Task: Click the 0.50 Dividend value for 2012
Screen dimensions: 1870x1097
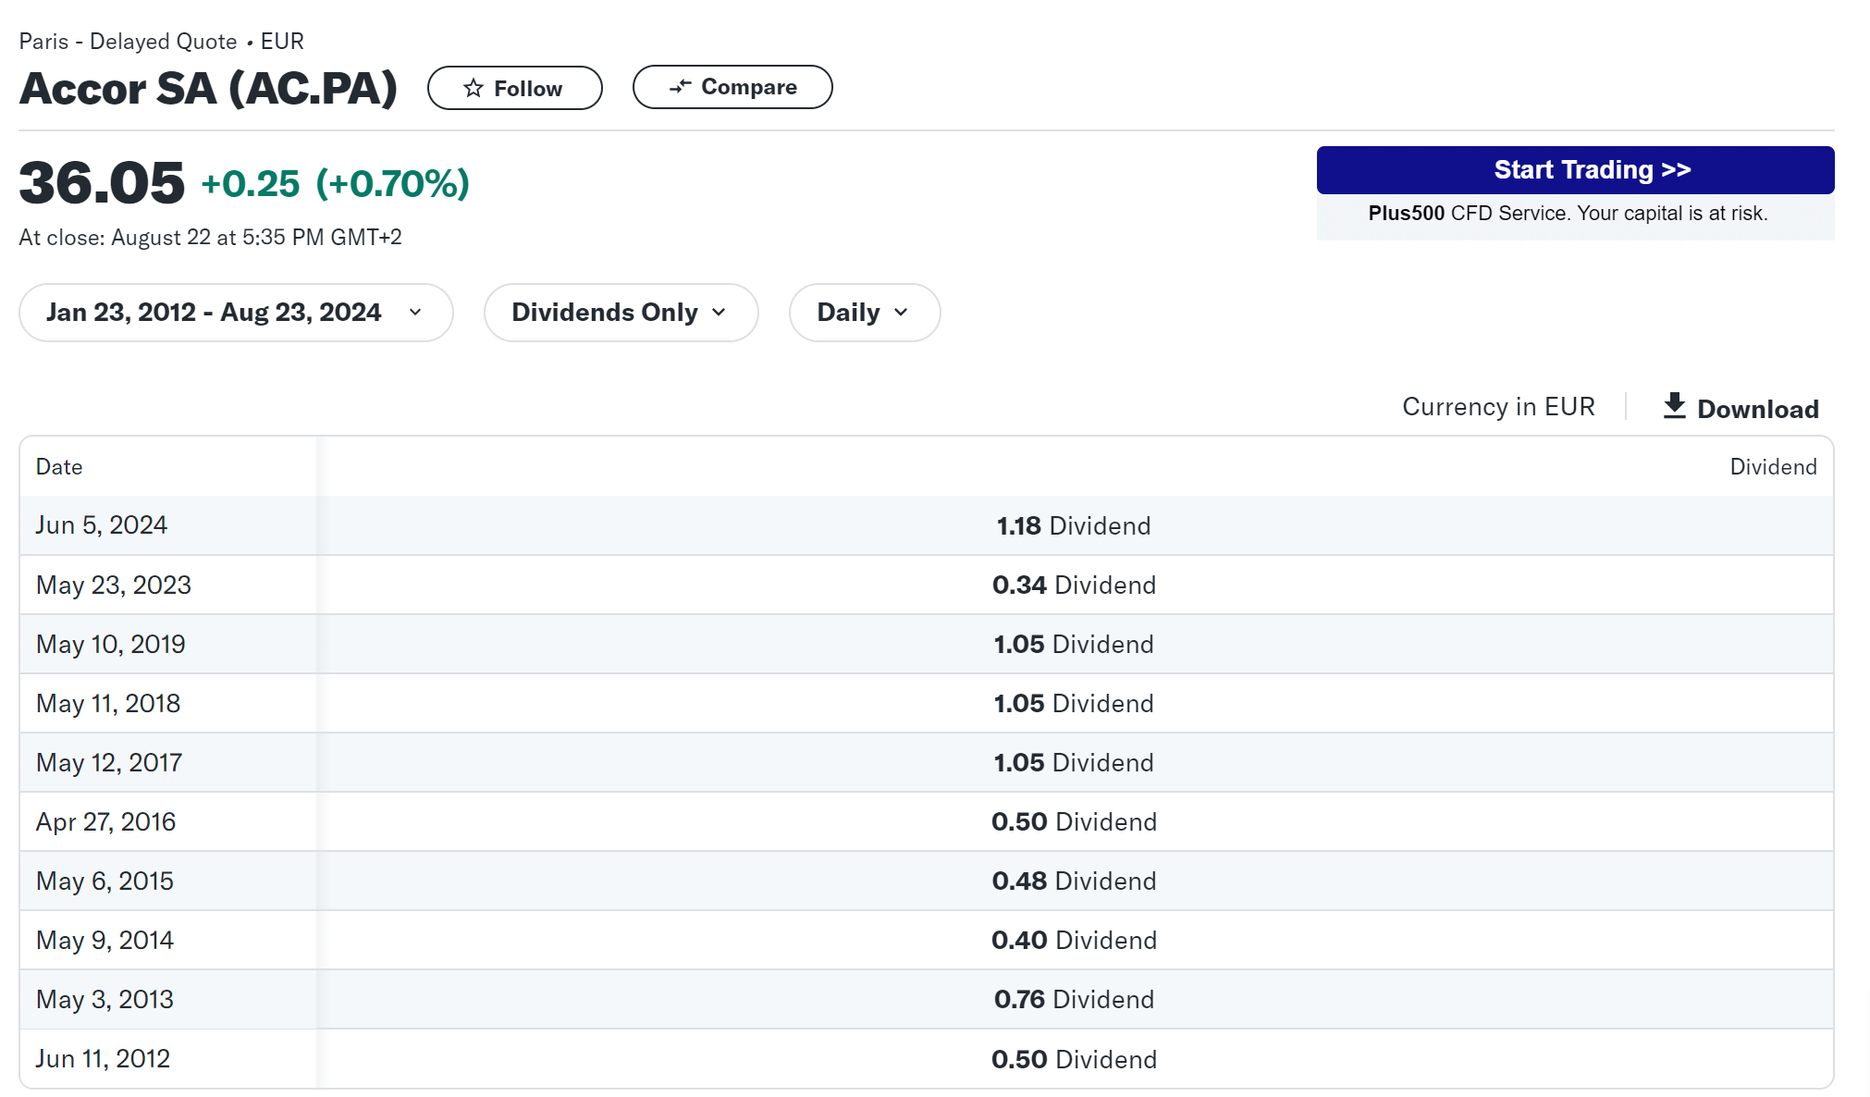Action: [1074, 1060]
